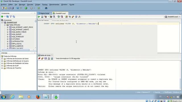The image size is (182, 102).
Task: Expand Informes Definidos por el Usuario
Action: click(x=2, y=61)
